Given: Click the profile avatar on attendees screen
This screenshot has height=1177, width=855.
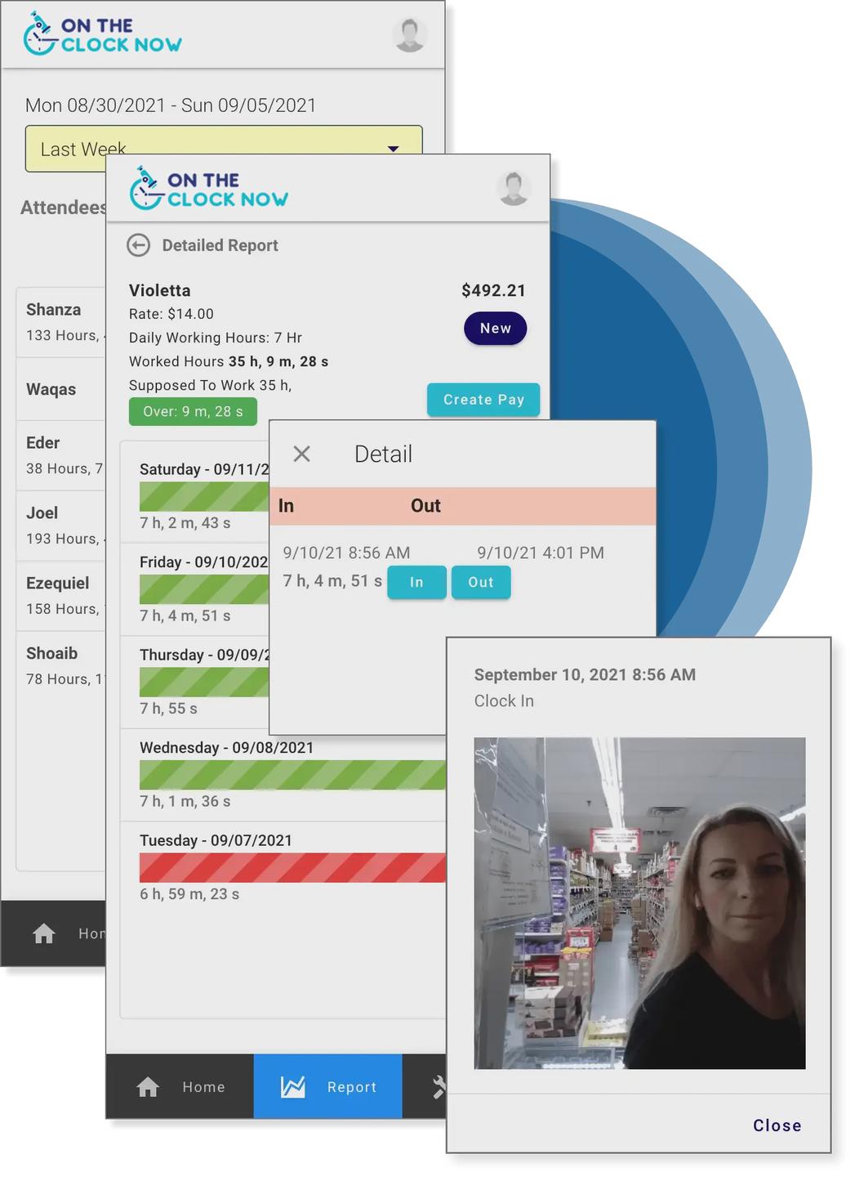Looking at the screenshot, I should (x=409, y=35).
